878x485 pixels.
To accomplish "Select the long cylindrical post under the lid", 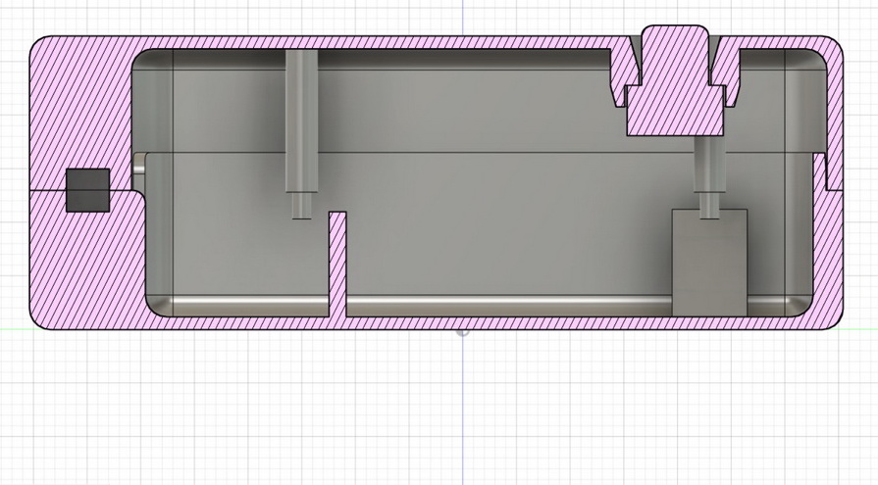I will [x=302, y=134].
